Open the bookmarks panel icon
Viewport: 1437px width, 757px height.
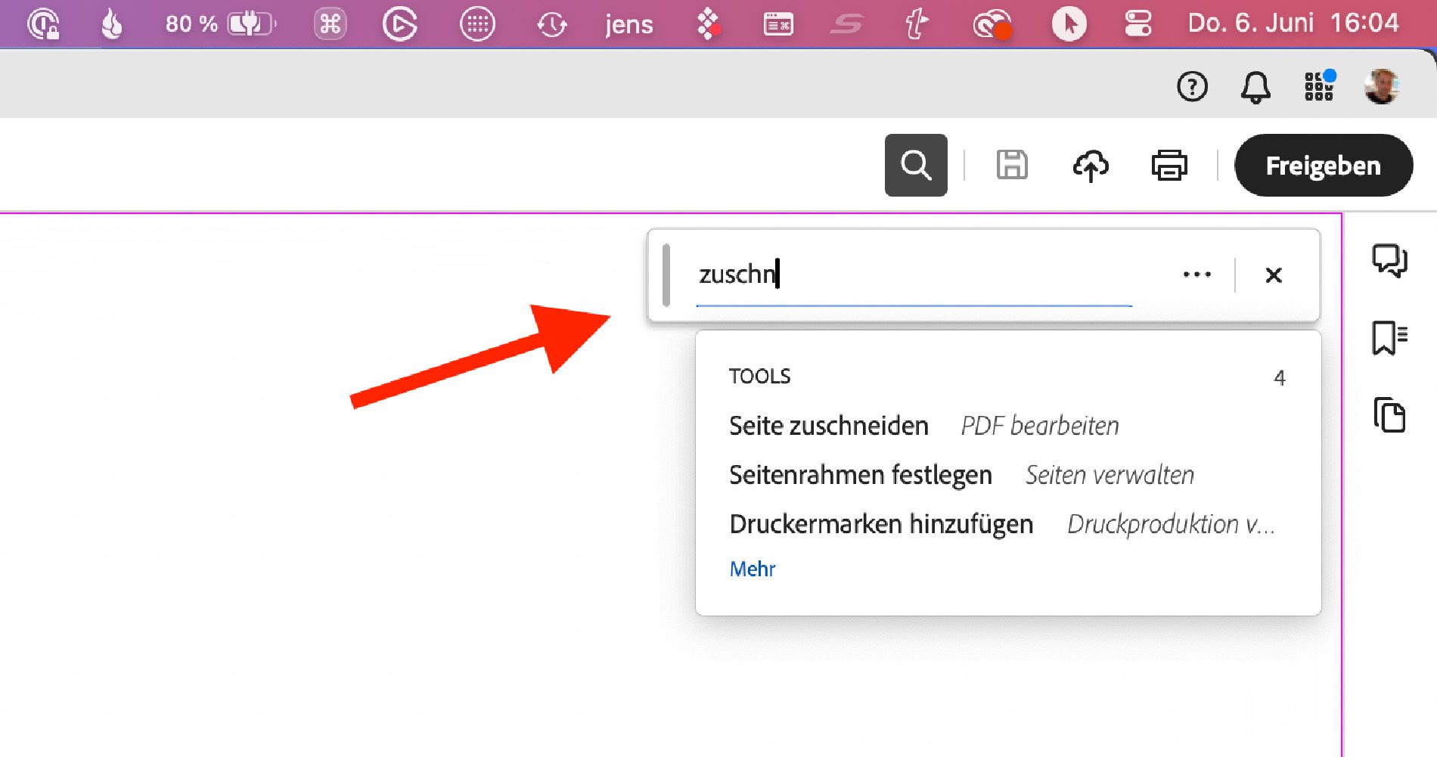[1389, 337]
